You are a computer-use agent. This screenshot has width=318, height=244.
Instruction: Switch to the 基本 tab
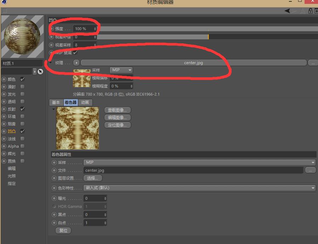click(x=56, y=102)
